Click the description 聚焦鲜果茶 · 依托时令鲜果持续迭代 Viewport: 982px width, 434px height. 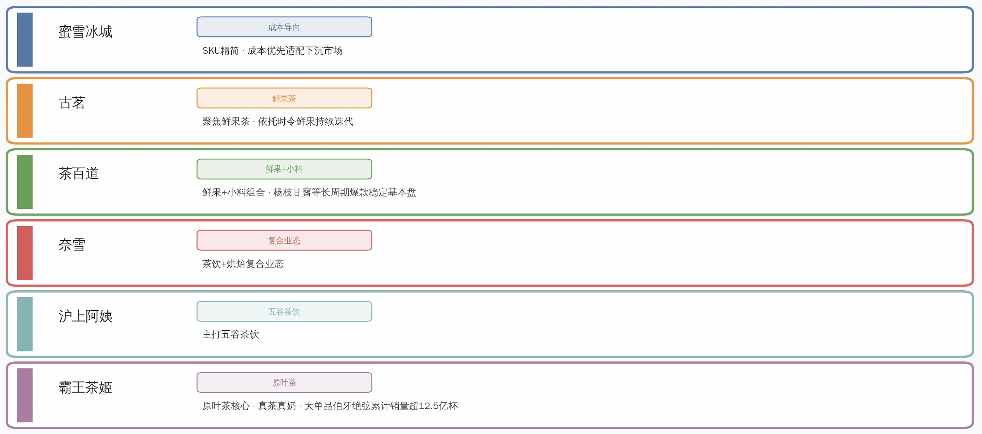278,121
